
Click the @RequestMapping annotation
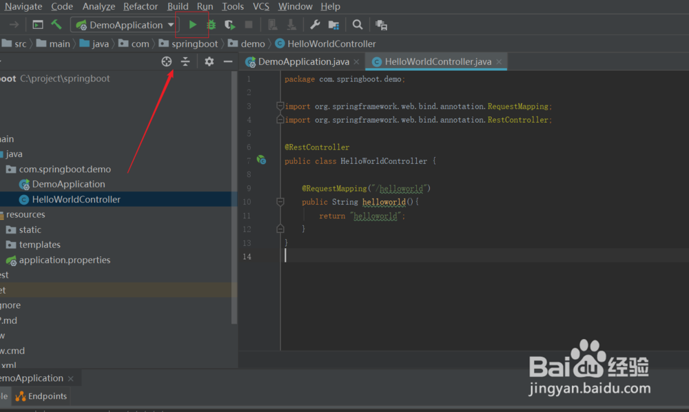[334, 188]
